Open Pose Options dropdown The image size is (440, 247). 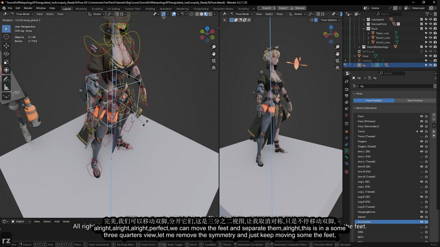(330, 20)
